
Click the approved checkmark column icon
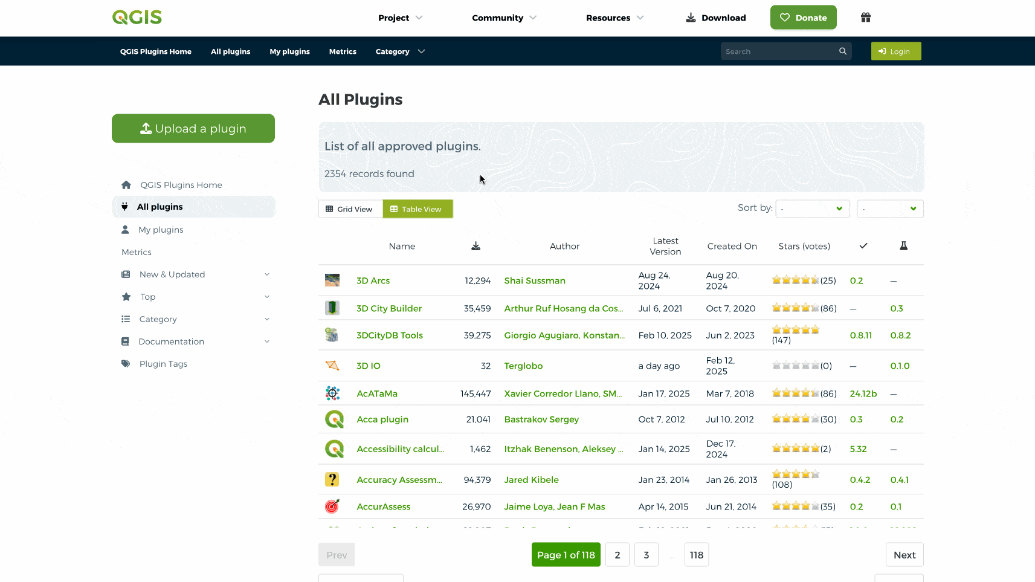click(863, 246)
